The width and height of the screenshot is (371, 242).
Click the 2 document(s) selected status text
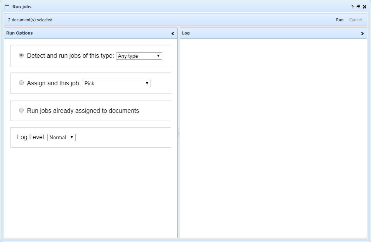coord(30,20)
